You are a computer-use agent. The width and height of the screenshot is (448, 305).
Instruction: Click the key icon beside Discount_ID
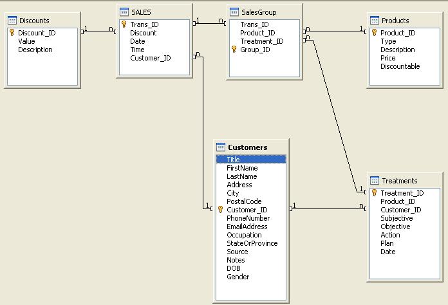(x=12, y=33)
